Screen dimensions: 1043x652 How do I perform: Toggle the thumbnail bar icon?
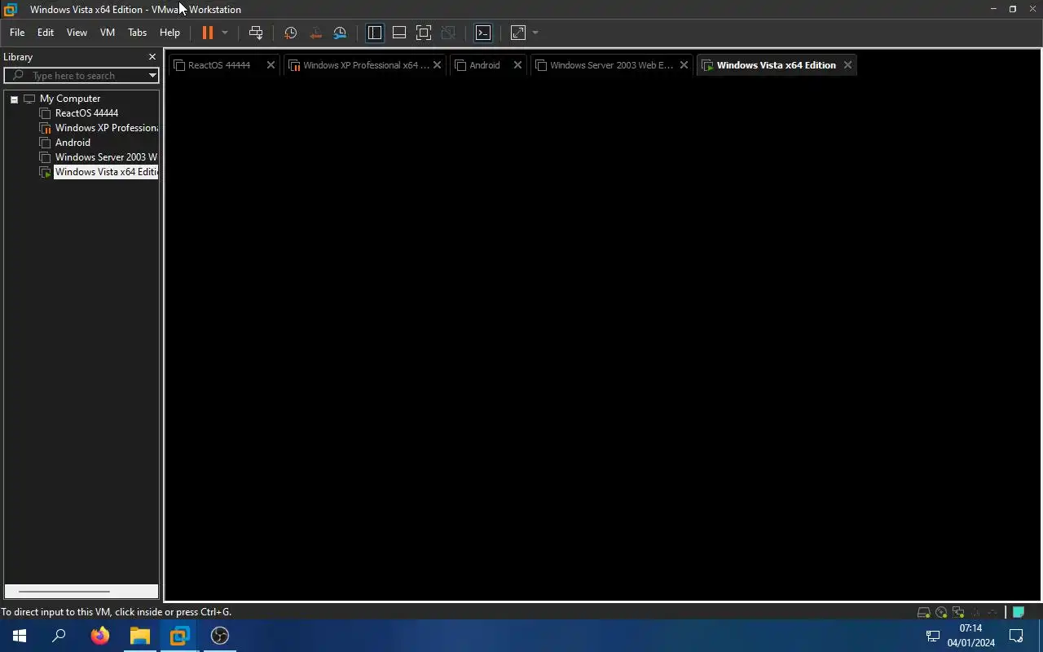point(399,33)
